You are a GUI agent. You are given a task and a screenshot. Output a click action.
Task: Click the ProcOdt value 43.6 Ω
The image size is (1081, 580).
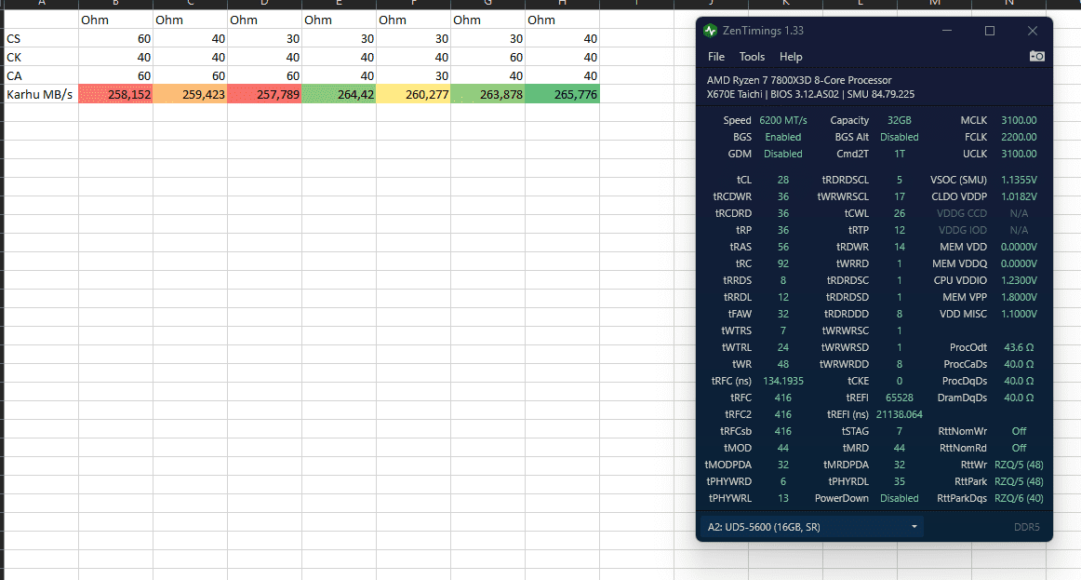tap(1019, 347)
